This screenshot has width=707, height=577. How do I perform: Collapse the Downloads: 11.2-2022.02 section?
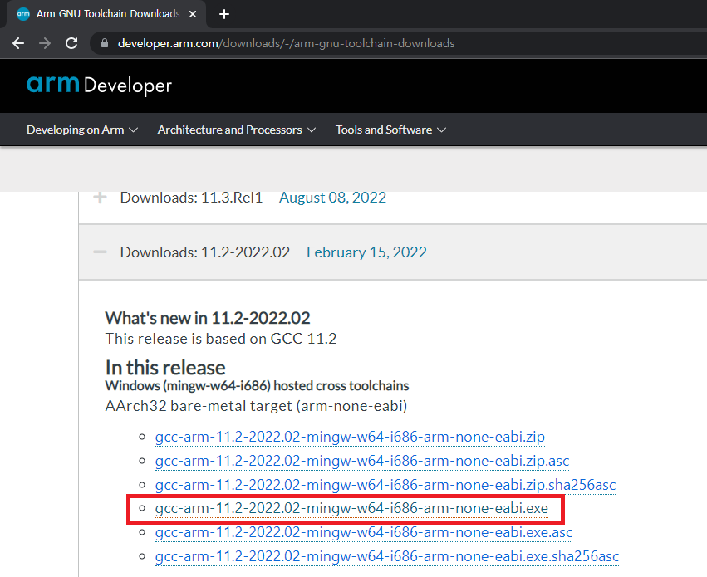click(100, 252)
